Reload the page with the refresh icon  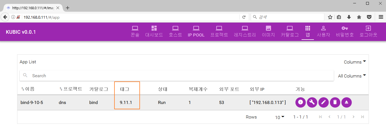point(244,17)
